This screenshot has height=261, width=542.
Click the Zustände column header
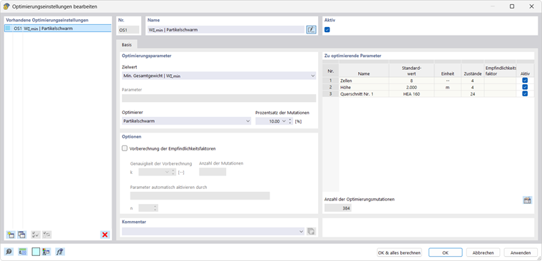pyautogui.click(x=472, y=71)
